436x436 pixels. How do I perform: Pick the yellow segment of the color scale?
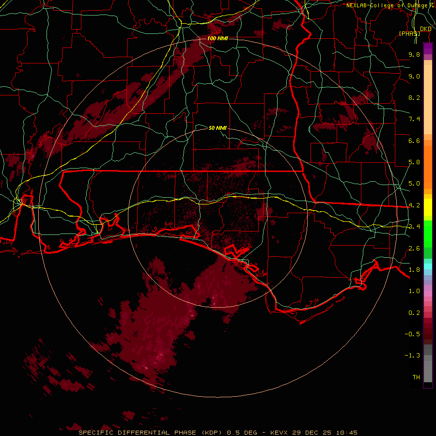click(428, 207)
